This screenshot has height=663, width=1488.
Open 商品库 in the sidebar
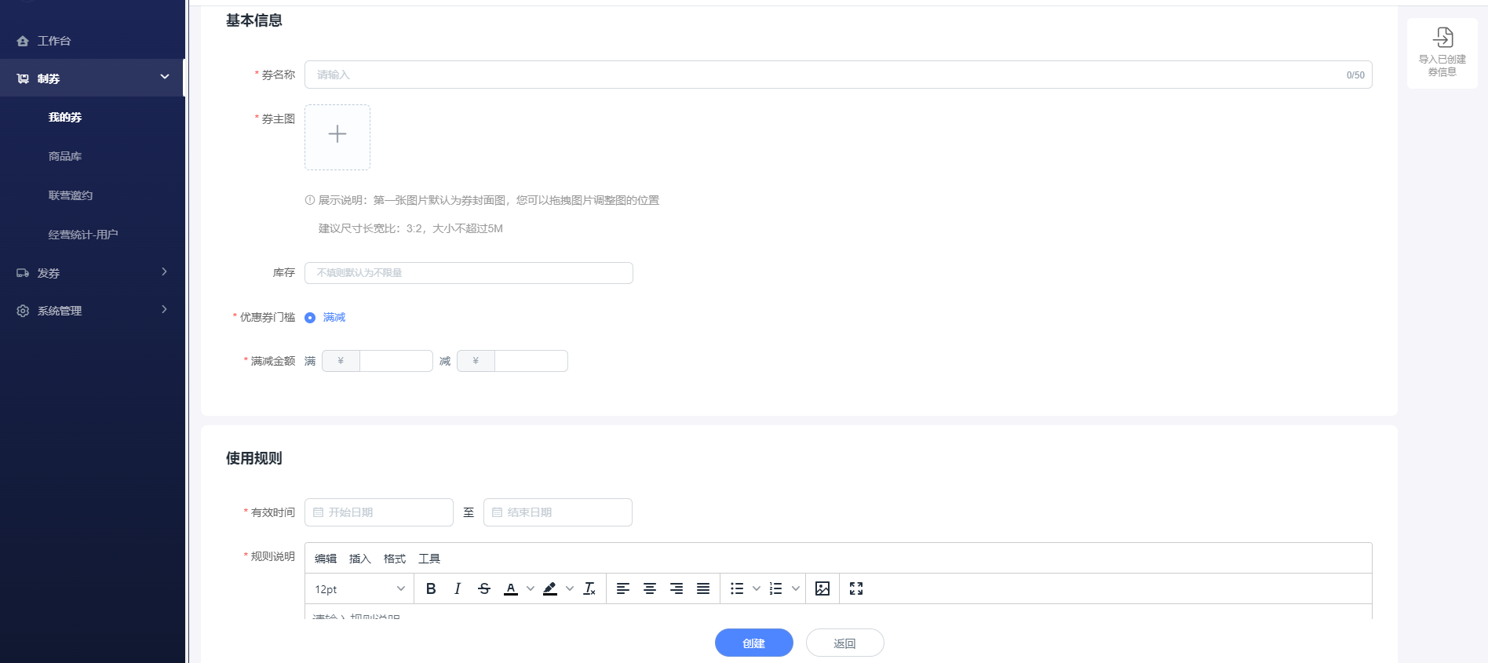pyautogui.click(x=65, y=156)
